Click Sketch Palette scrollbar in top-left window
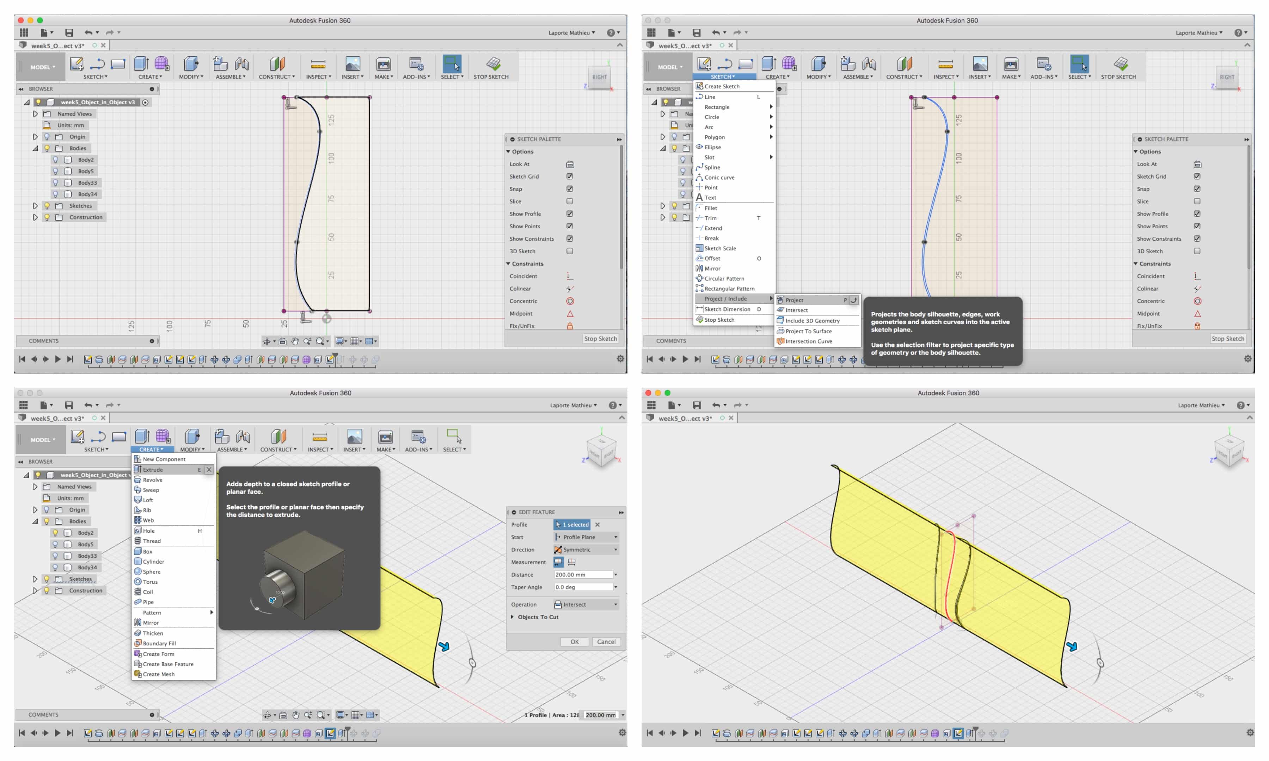Screen dimensions: 1269x761 (621, 208)
